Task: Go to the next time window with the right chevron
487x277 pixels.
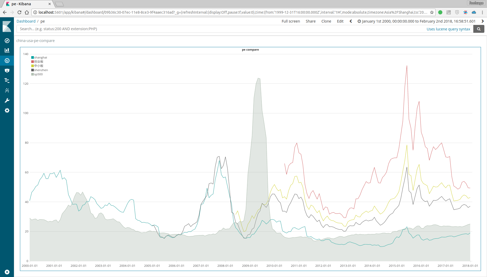Action: coord(483,21)
